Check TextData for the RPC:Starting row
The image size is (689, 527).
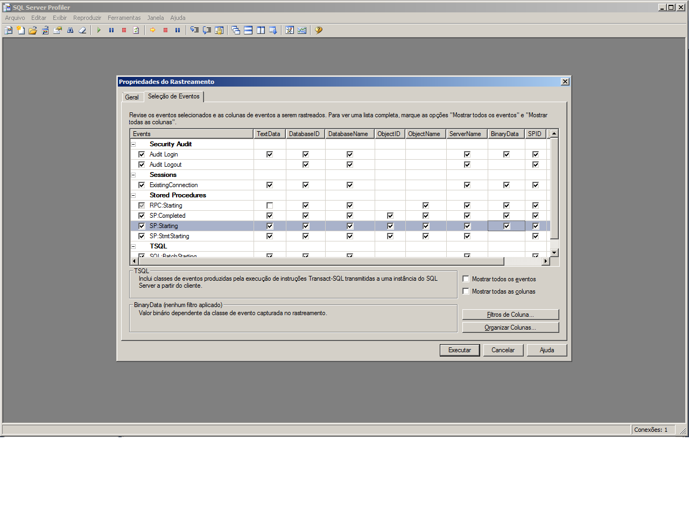tap(270, 205)
